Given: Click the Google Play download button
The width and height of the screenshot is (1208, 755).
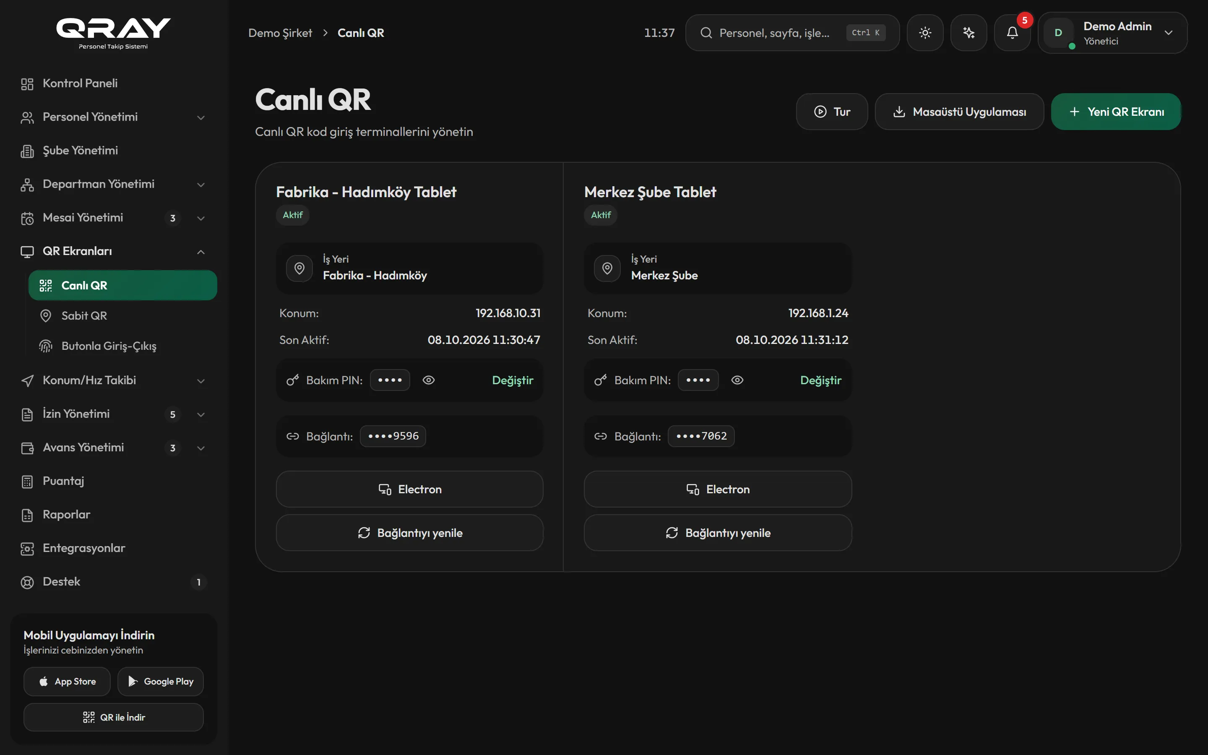Looking at the screenshot, I should click(160, 682).
